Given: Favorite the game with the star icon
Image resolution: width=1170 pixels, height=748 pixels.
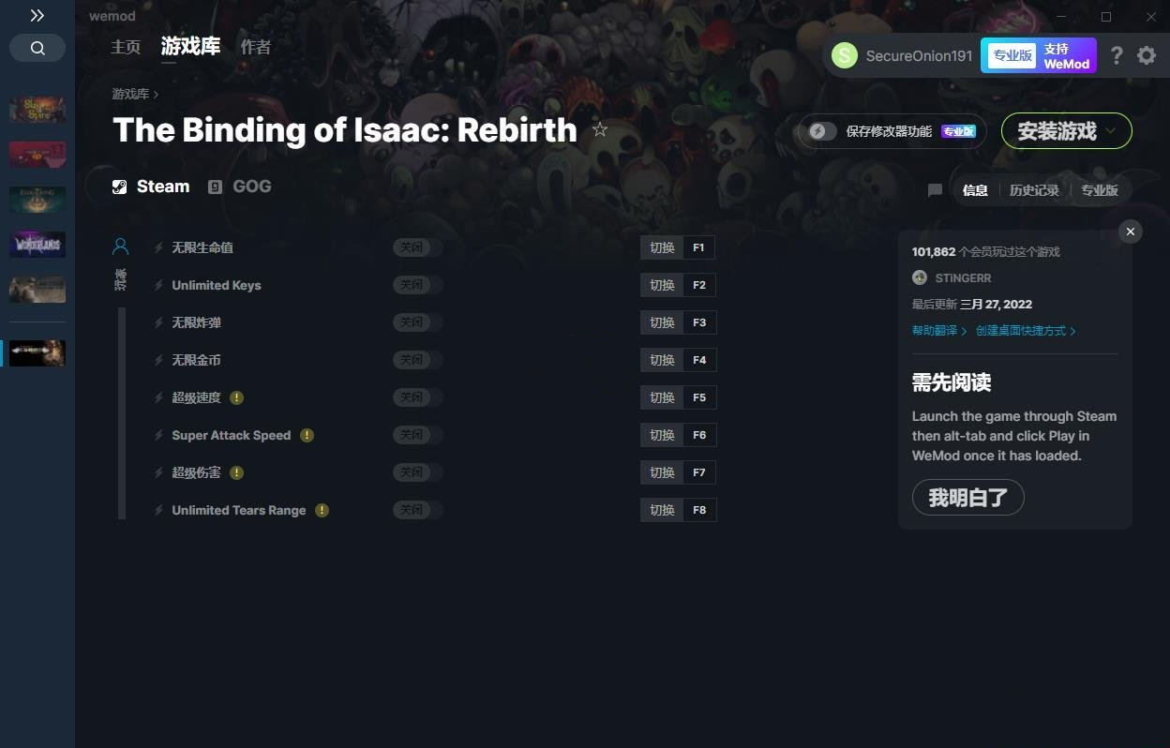Looking at the screenshot, I should pos(600,130).
